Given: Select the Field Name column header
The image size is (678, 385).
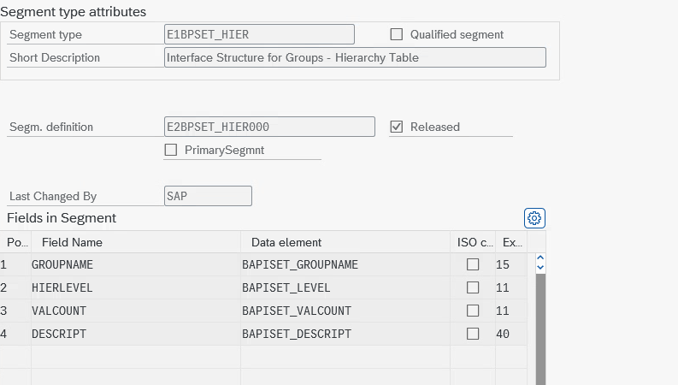Looking at the screenshot, I should click(73, 242).
